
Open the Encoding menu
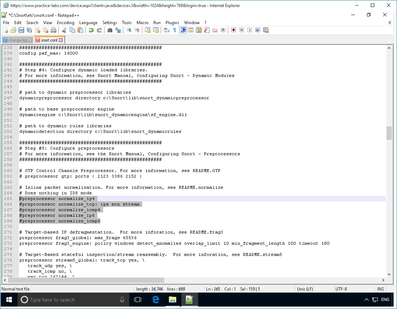(66, 22)
